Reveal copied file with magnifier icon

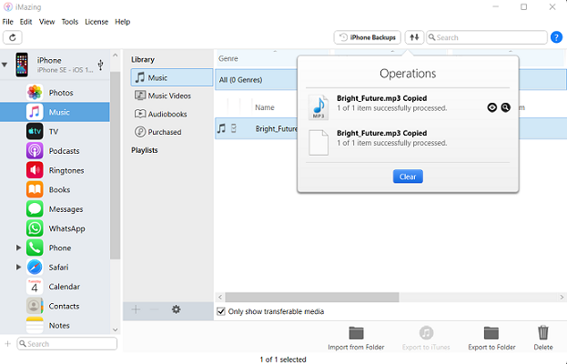[506, 107]
